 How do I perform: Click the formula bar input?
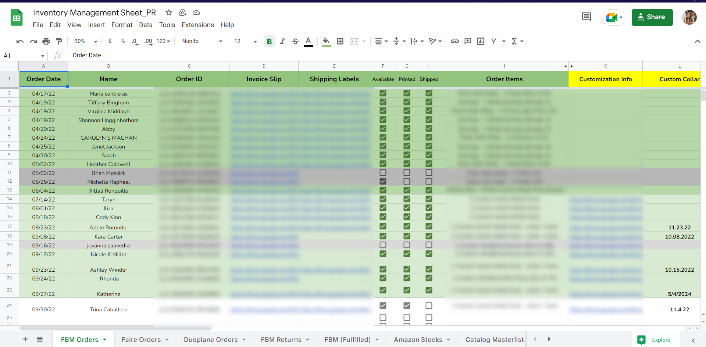point(386,56)
